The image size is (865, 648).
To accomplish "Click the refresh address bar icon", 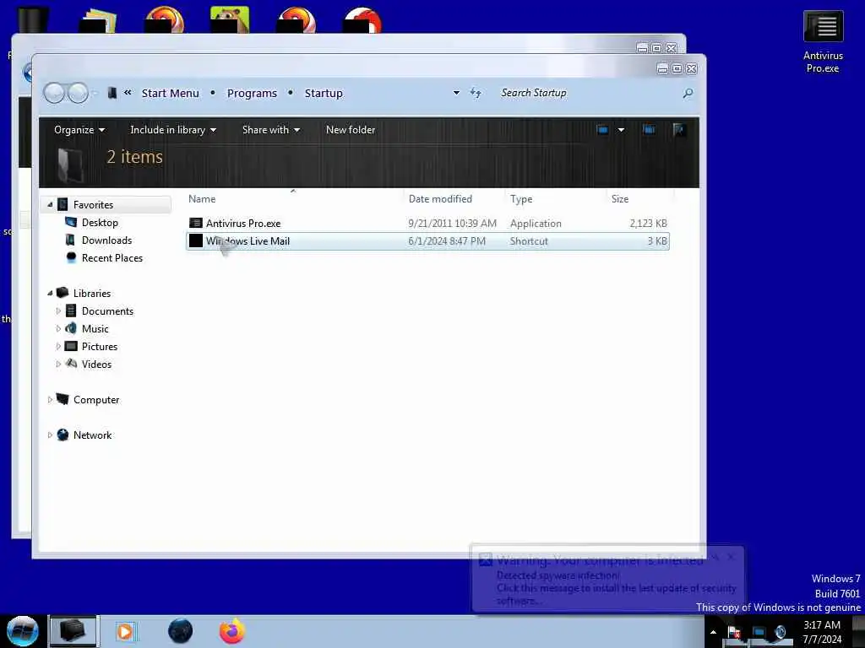I will pyautogui.click(x=476, y=93).
